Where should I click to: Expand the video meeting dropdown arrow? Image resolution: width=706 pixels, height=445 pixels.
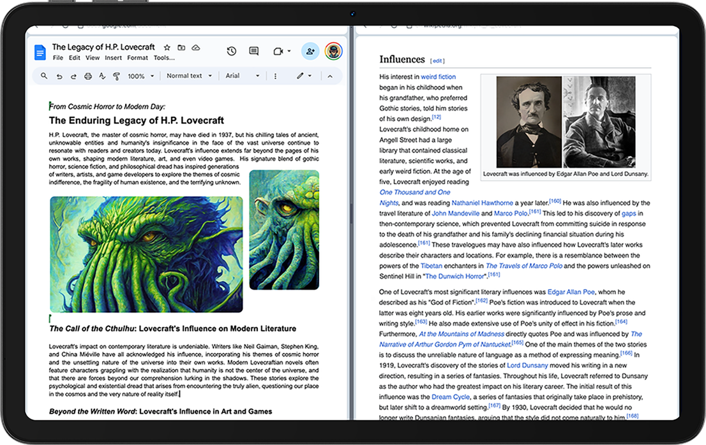289,51
